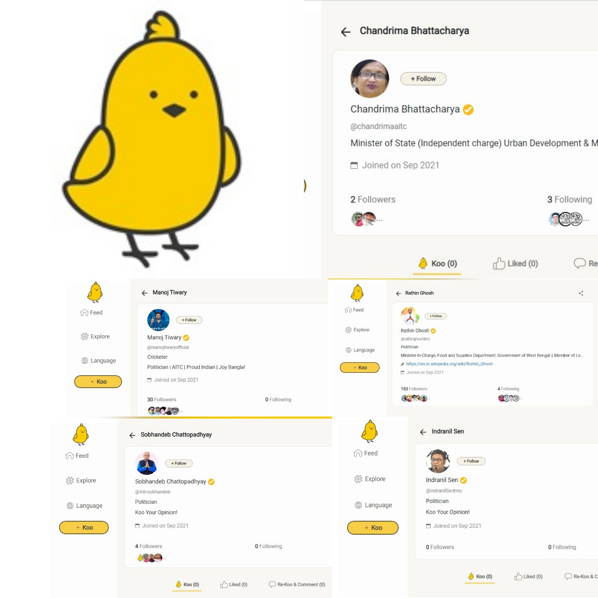This screenshot has width=598, height=598.
Task: Follow Chandrima Bhattacharya
Action: pos(423,79)
